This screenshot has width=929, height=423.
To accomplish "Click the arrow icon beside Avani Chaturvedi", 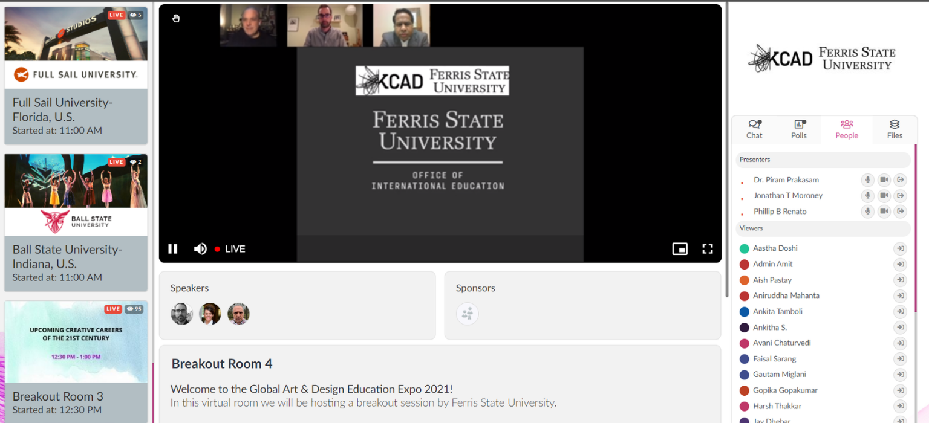I will click(x=901, y=343).
